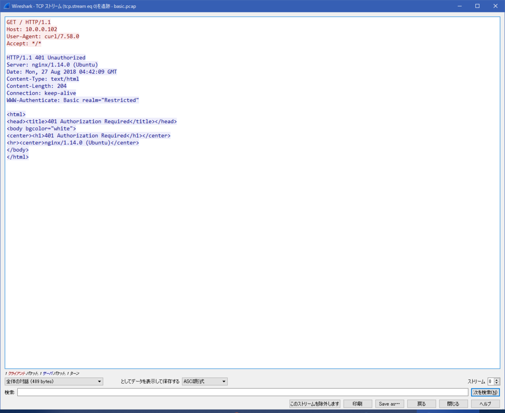Click the Date header line of response
This screenshot has width=505, height=413.
point(62,72)
